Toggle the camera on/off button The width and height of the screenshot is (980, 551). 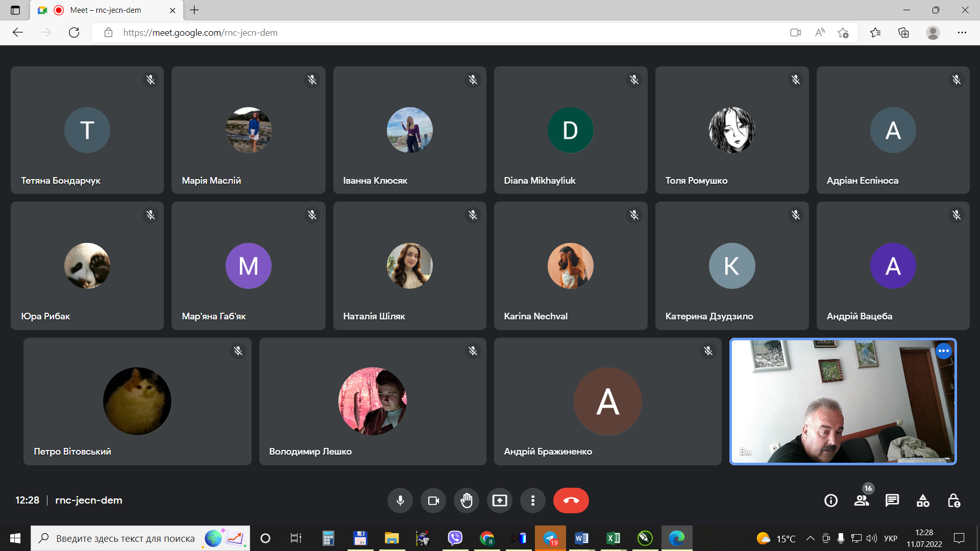click(x=433, y=500)
